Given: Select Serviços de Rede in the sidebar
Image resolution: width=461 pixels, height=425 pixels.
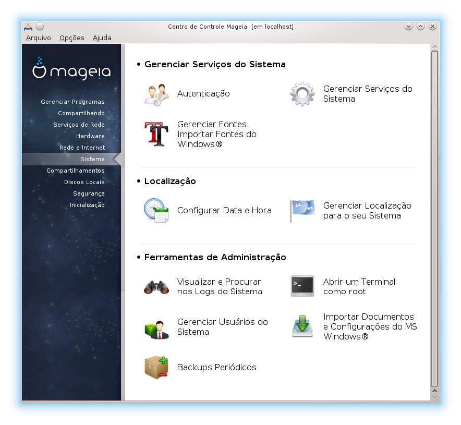Looking at the screenshot, I should [79, 125].
